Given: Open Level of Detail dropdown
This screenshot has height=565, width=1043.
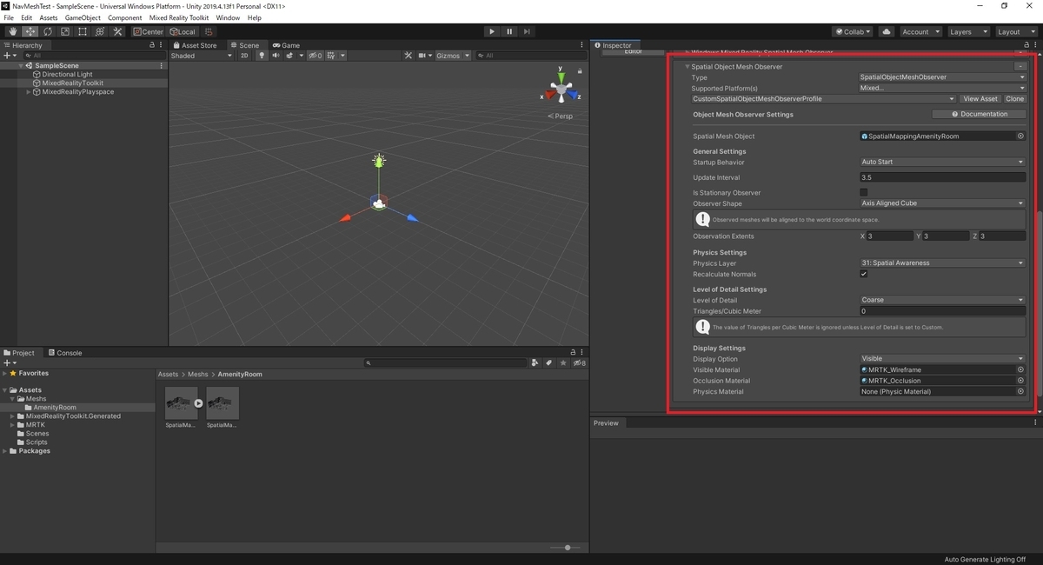Looking at the screenshot, I should click(x=942, y=300).
